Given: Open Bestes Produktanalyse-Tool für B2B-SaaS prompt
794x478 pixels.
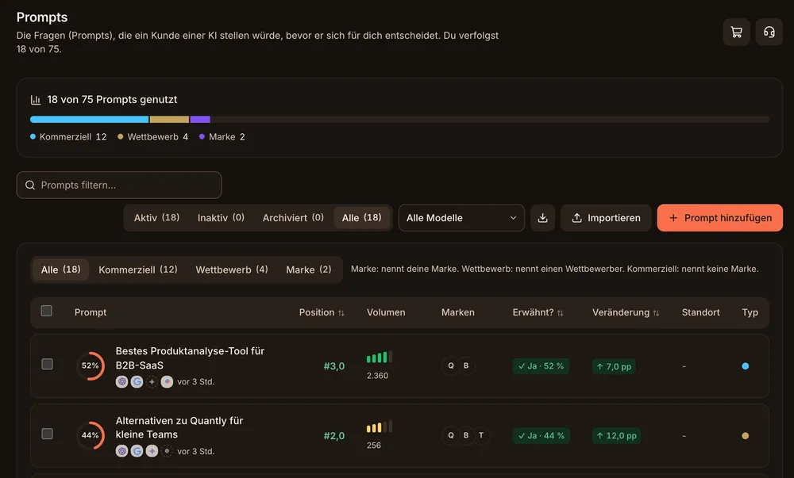Looking at the screenshot, I should [x=190, y=358].
